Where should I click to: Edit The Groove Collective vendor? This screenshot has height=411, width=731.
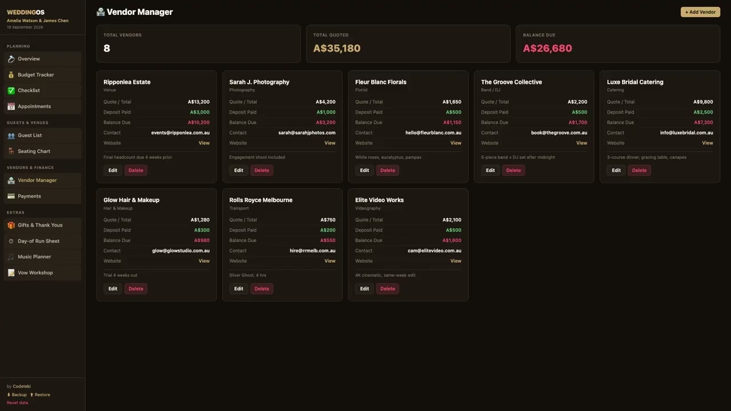coord(491,170)
